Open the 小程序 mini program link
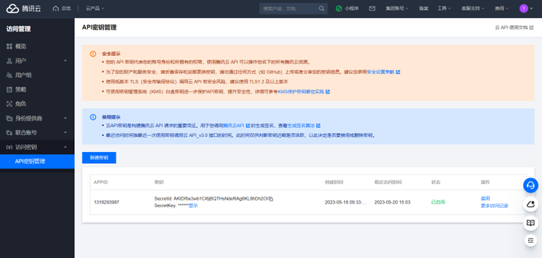This screenshot has width=542, height=258. point(347,9)
